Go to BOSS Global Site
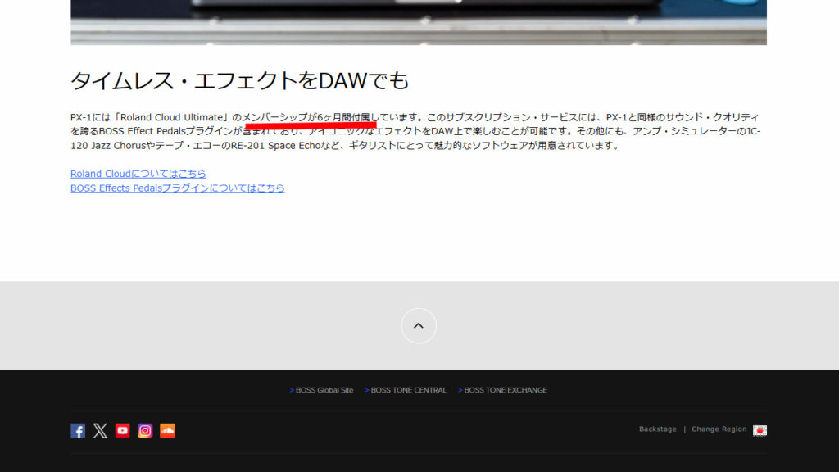839x472 pixels. (x=324, y=390)
